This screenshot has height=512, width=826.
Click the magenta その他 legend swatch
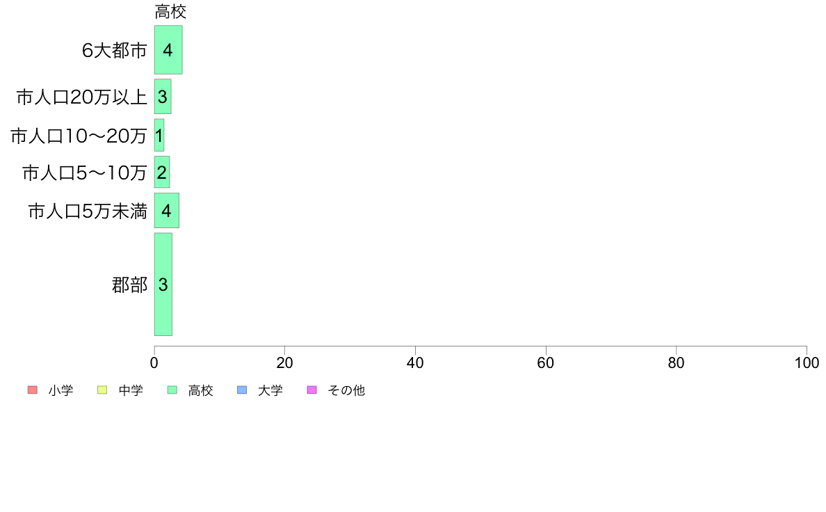[x=312, y=390]
